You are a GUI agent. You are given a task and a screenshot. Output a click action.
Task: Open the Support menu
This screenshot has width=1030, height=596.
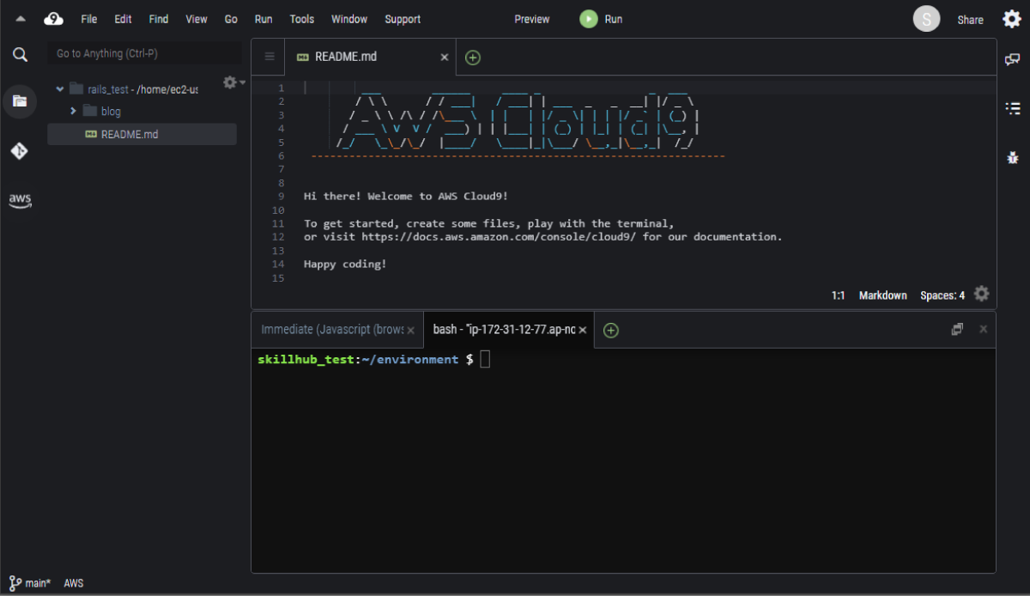point(403,19)
